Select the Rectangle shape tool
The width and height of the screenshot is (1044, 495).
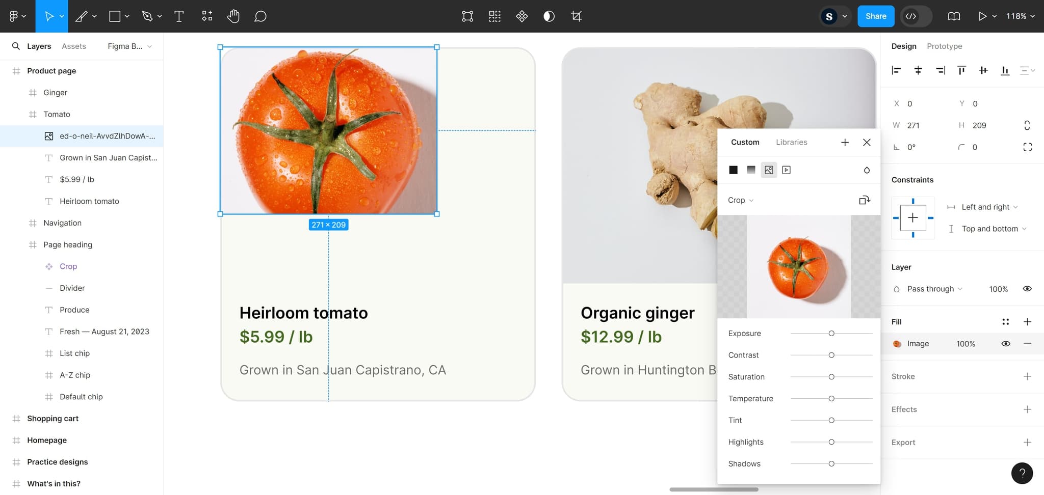tap(114, 16)
